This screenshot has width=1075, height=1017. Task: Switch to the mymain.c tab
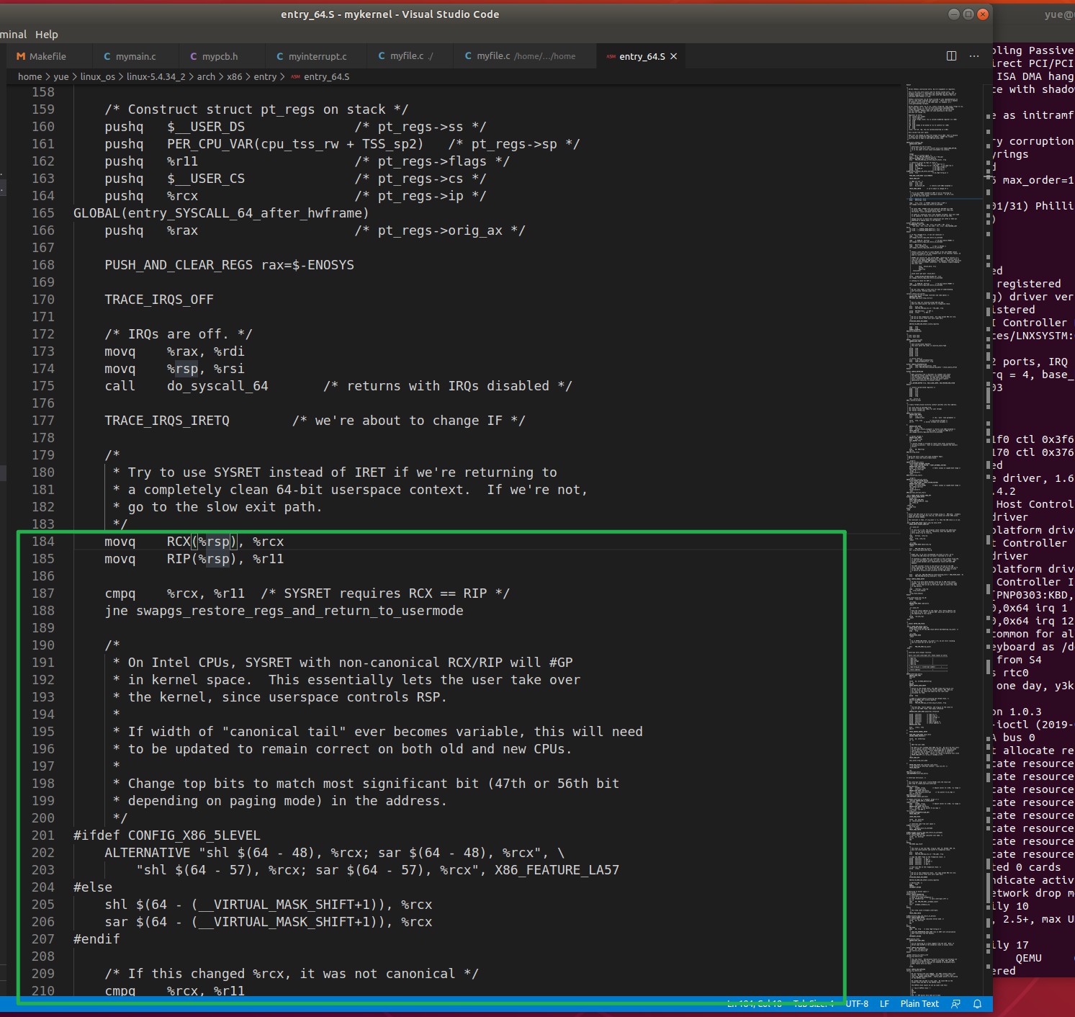tap(135, 56)
